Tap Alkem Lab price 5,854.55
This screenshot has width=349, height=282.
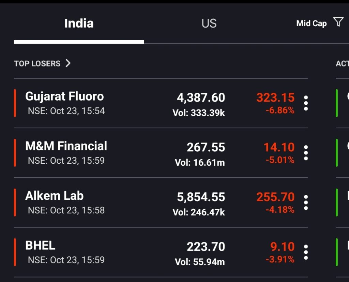click(201, 197)
